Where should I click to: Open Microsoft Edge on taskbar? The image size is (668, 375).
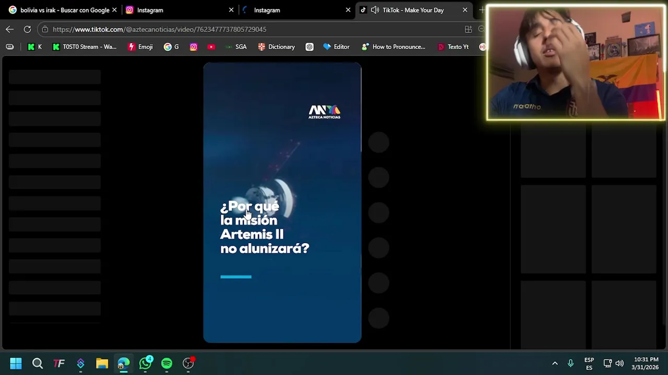pos(124,363)
